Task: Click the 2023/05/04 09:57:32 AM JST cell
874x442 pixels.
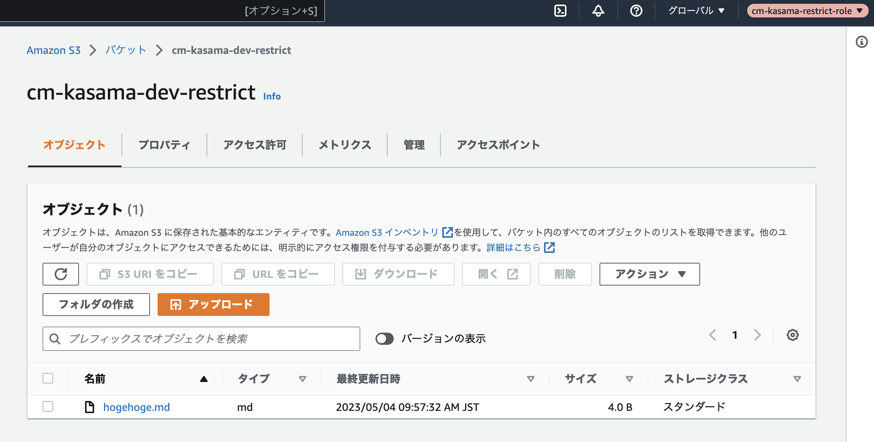Action: (x=407, y=407)
